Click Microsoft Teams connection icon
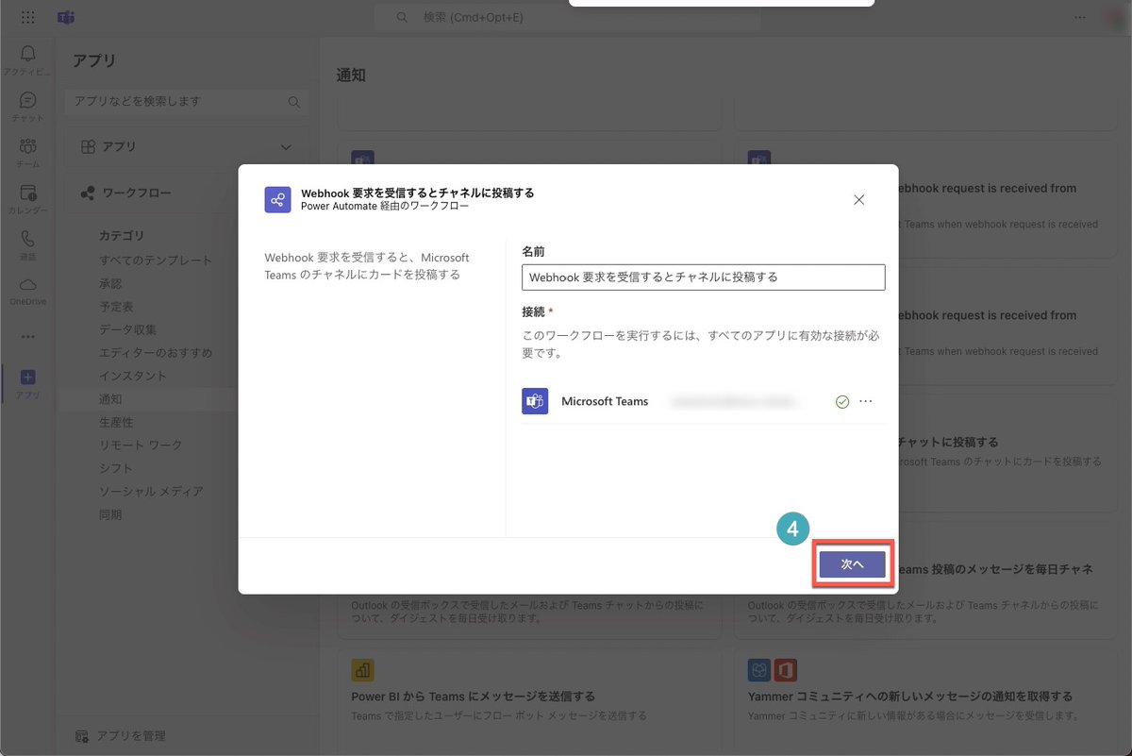 535,401
